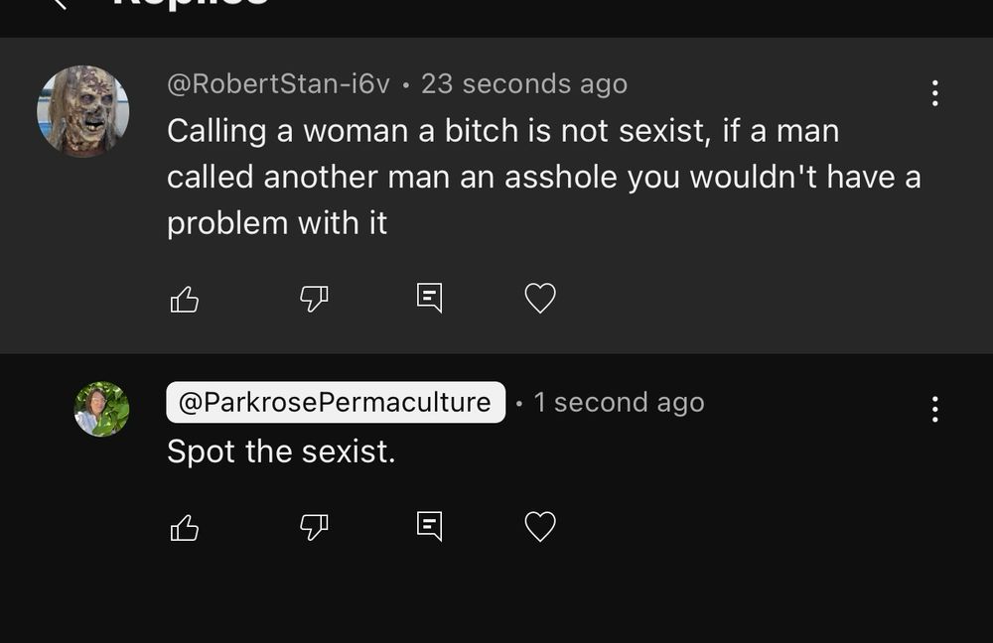Tap the 'Spot the sexist.' reply text
The image size is (993, 643).
[x=281, y=451]
